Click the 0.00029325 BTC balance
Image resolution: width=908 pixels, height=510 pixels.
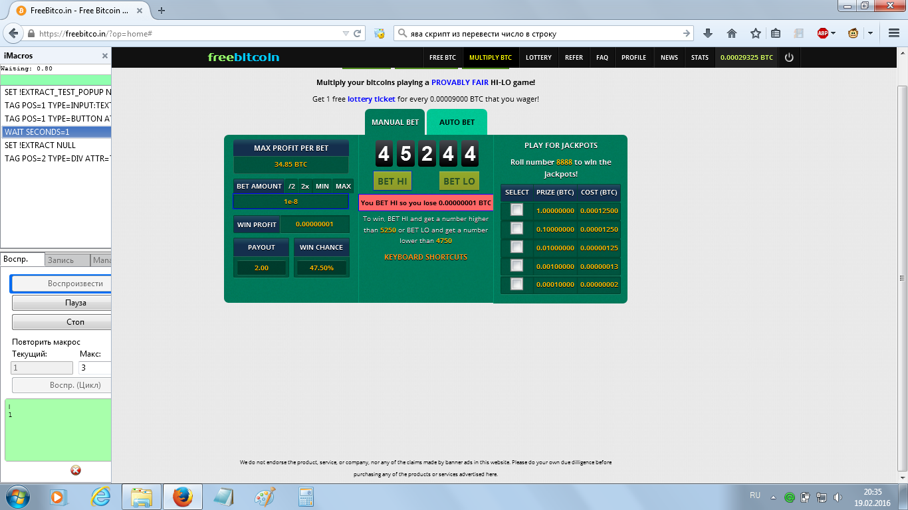(746, 58)
